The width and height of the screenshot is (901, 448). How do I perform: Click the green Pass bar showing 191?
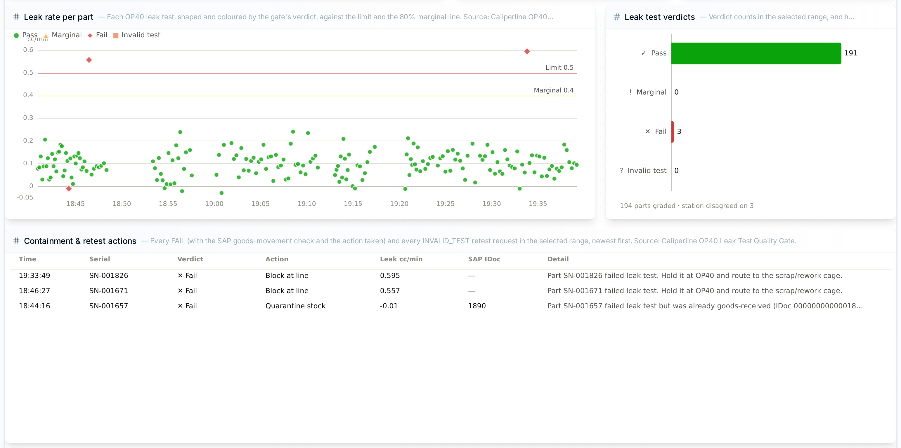756,53
